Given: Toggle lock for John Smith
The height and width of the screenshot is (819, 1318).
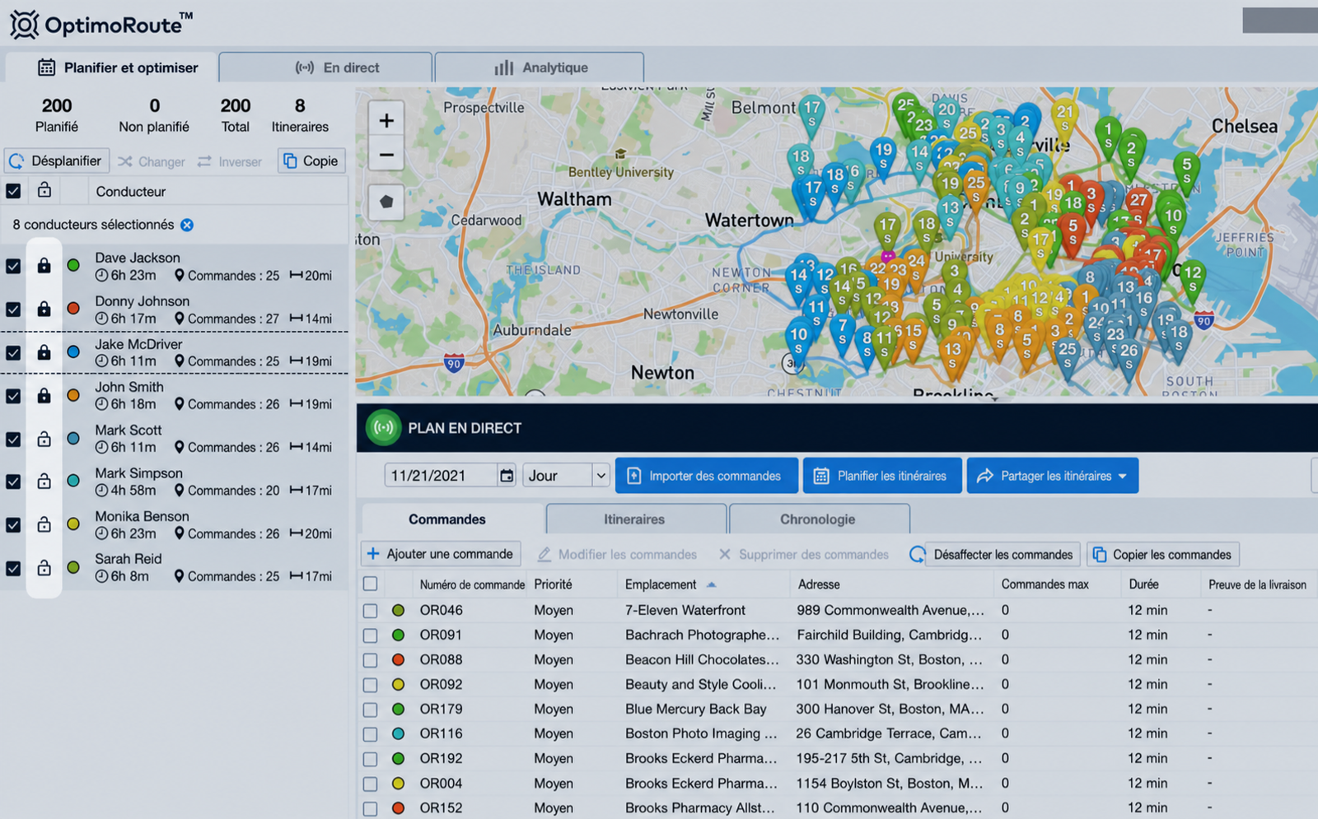Looking at the screenshot, I should tap(44, 396).
